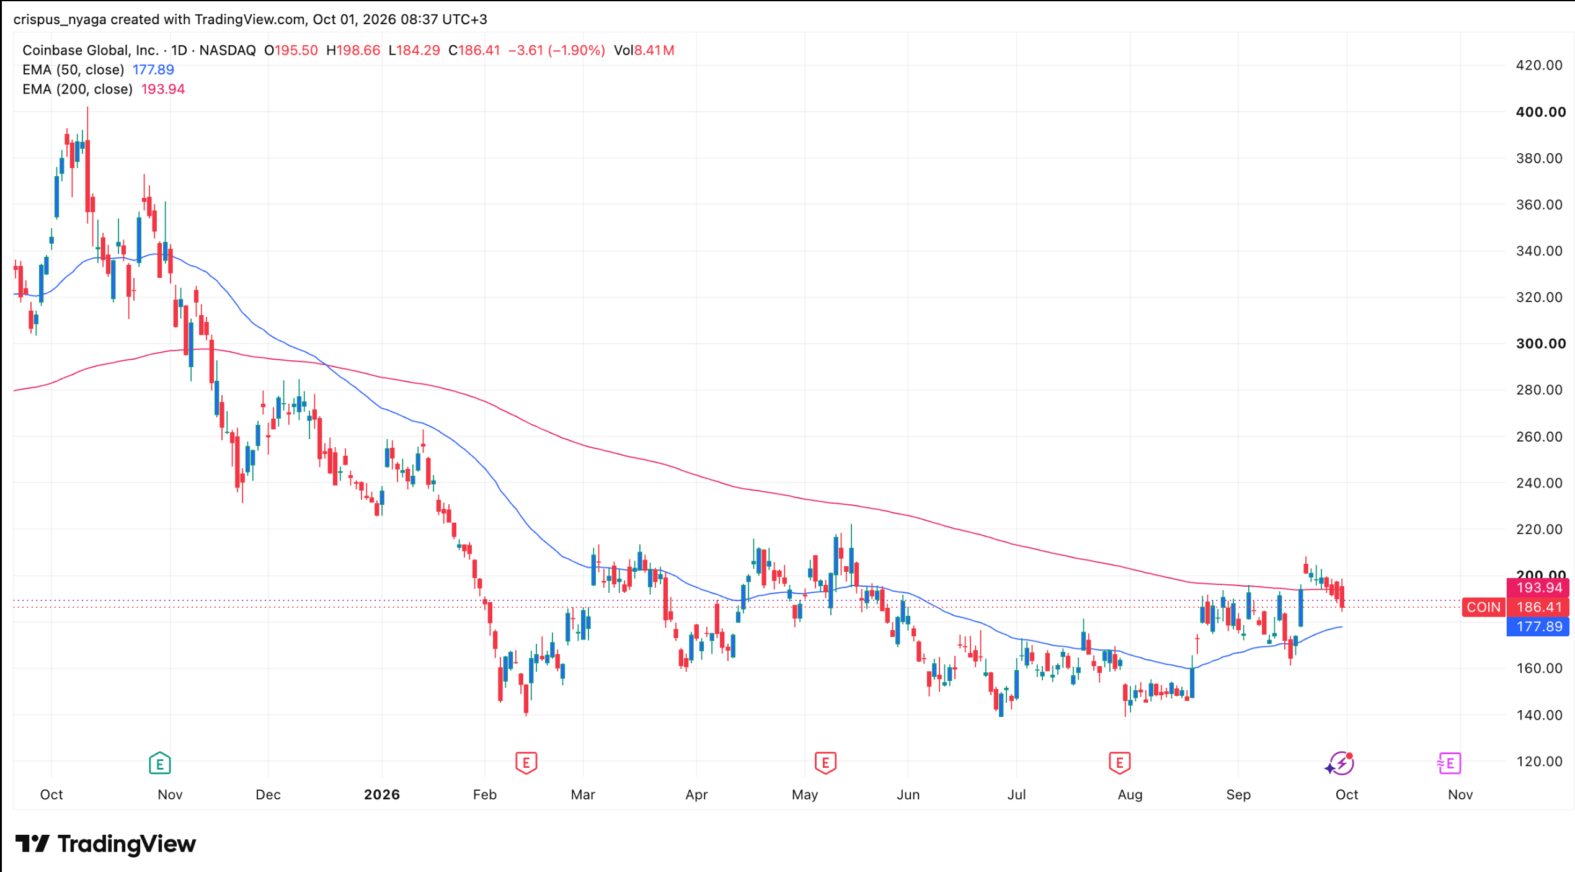Screen dimensions: 1575x872
Task: Click the Apr label on time axis
Action: pos(696,794)
